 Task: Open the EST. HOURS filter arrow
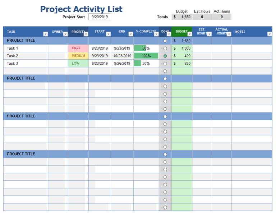coord(209,34)
